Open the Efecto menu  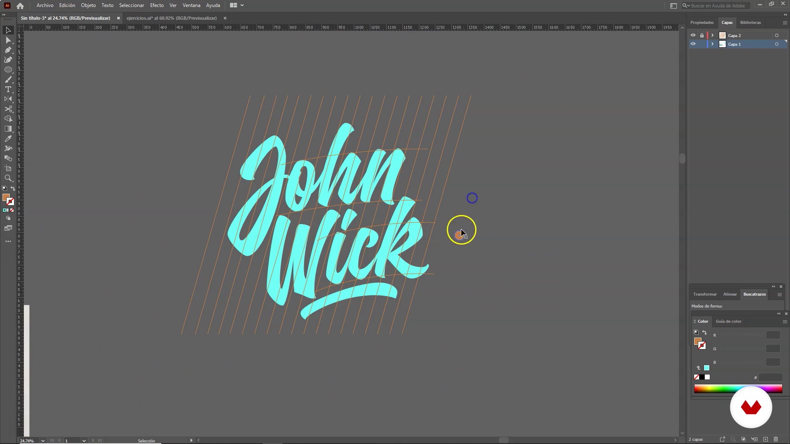click(157, 5)
